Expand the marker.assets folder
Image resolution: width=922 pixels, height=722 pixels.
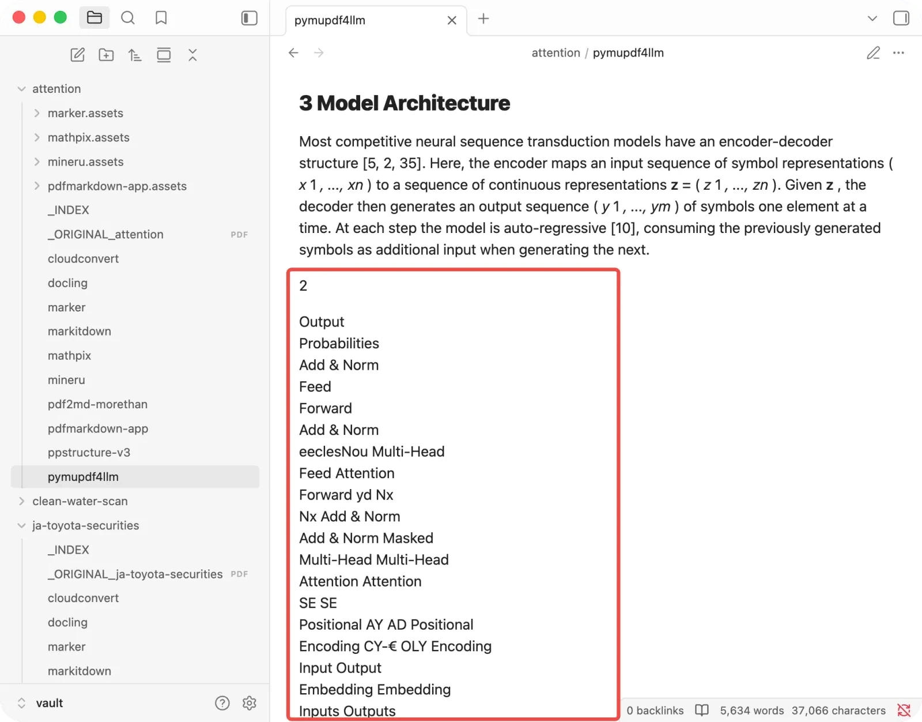(x=37, y=113)
